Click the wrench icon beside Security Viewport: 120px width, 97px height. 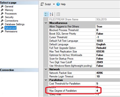(x=2, y=17)
